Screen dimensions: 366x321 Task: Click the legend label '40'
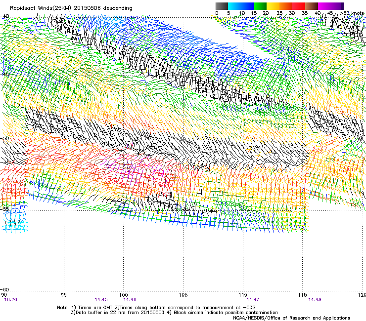318,13
